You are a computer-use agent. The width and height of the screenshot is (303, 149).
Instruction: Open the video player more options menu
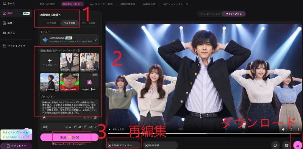click(x=298, y=129)
